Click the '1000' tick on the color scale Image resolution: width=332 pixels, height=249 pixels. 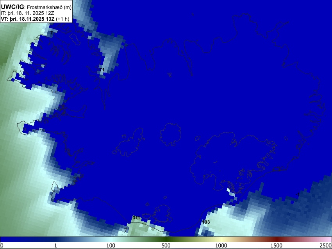click(x=221, y=245)
